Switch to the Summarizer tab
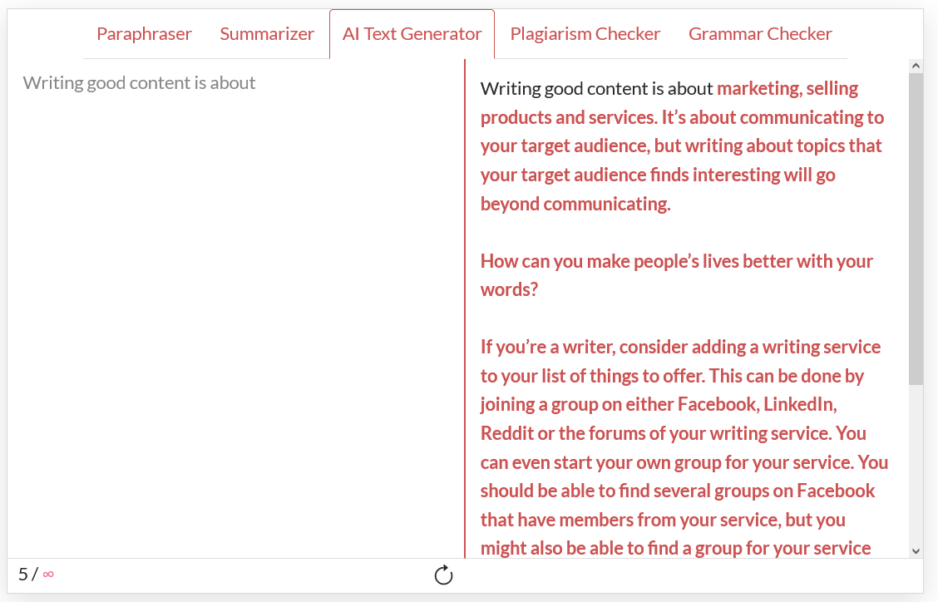 click(x=267, y=34)
